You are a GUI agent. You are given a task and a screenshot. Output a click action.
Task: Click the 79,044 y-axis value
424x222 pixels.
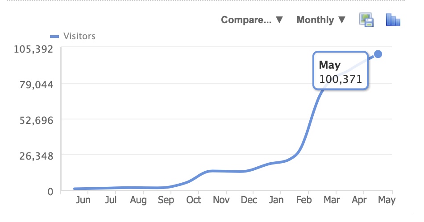click(34, 84)
